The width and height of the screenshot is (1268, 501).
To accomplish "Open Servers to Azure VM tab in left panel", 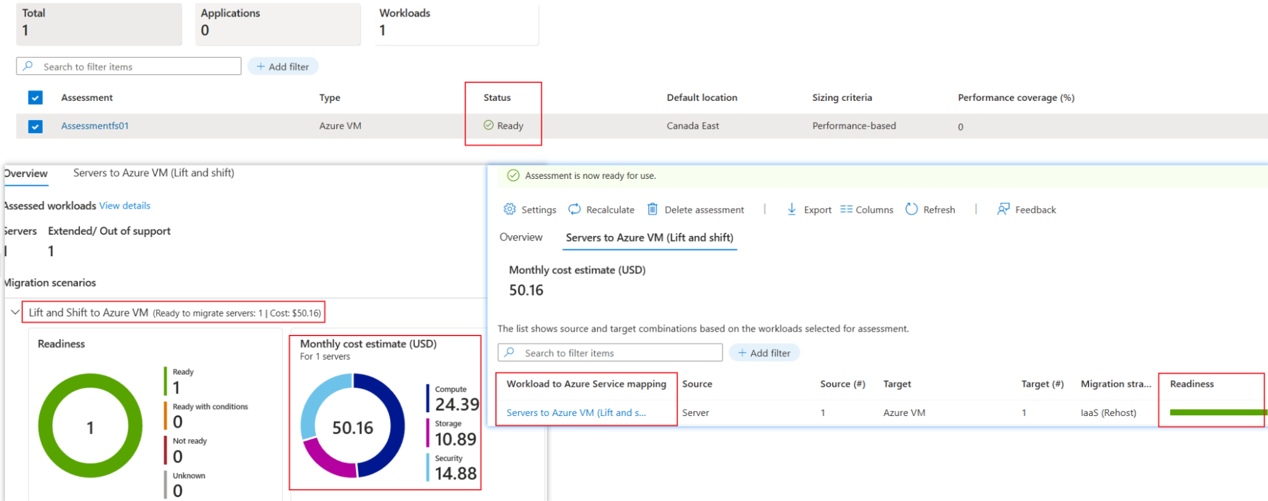I will point(154,173).
